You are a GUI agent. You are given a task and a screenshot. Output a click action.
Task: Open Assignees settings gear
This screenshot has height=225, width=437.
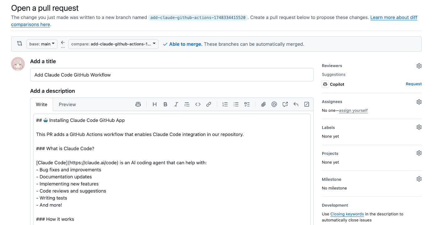(x=419, y=102)
